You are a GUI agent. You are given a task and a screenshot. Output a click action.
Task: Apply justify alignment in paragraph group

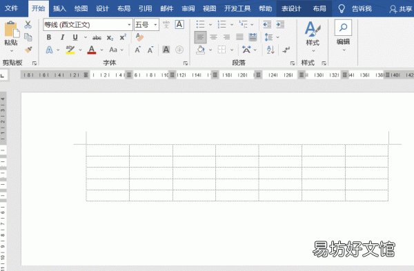239,37
